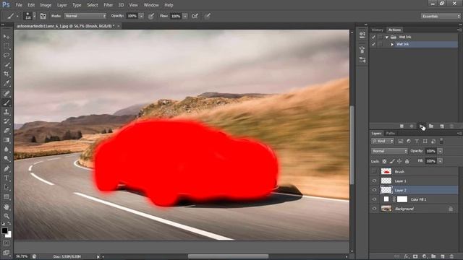This screenshot has width=463, height=260.
Task: Lock image pixels brush icon
Action: tap(392, 161)
